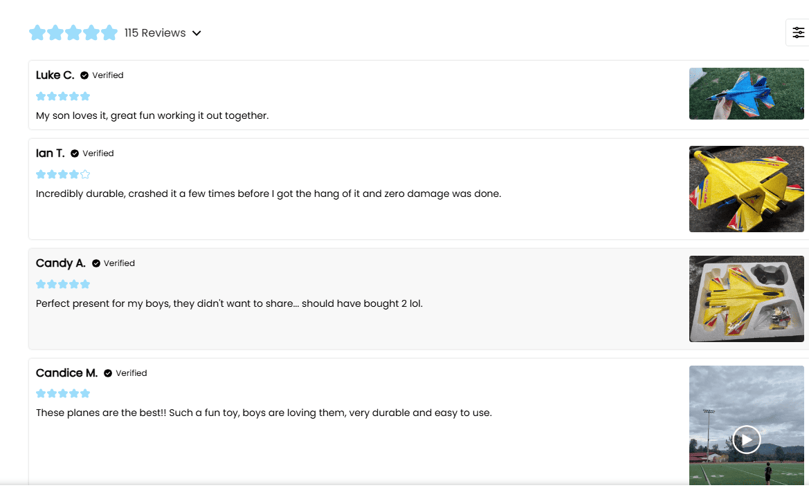This screenshot has width=809, height=490.
Task: Click reviewer name Luke C.
Action: 55,75
